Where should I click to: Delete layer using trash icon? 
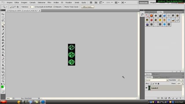coord(180,98)
